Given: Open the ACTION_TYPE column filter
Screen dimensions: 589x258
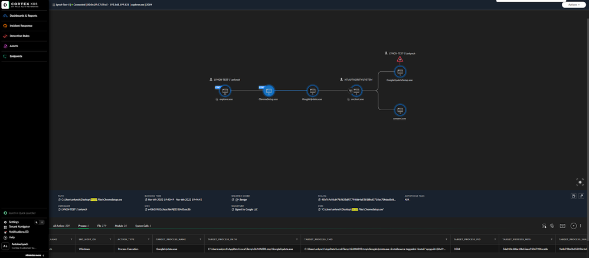Looking at the screenshot, I should pyautogui.click(x=149, y=239).
